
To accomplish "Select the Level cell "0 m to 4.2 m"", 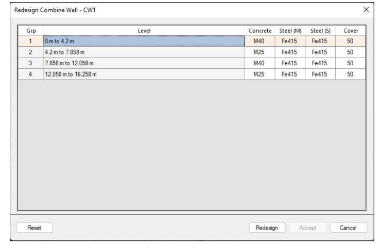I will click(x=144, y=41).
